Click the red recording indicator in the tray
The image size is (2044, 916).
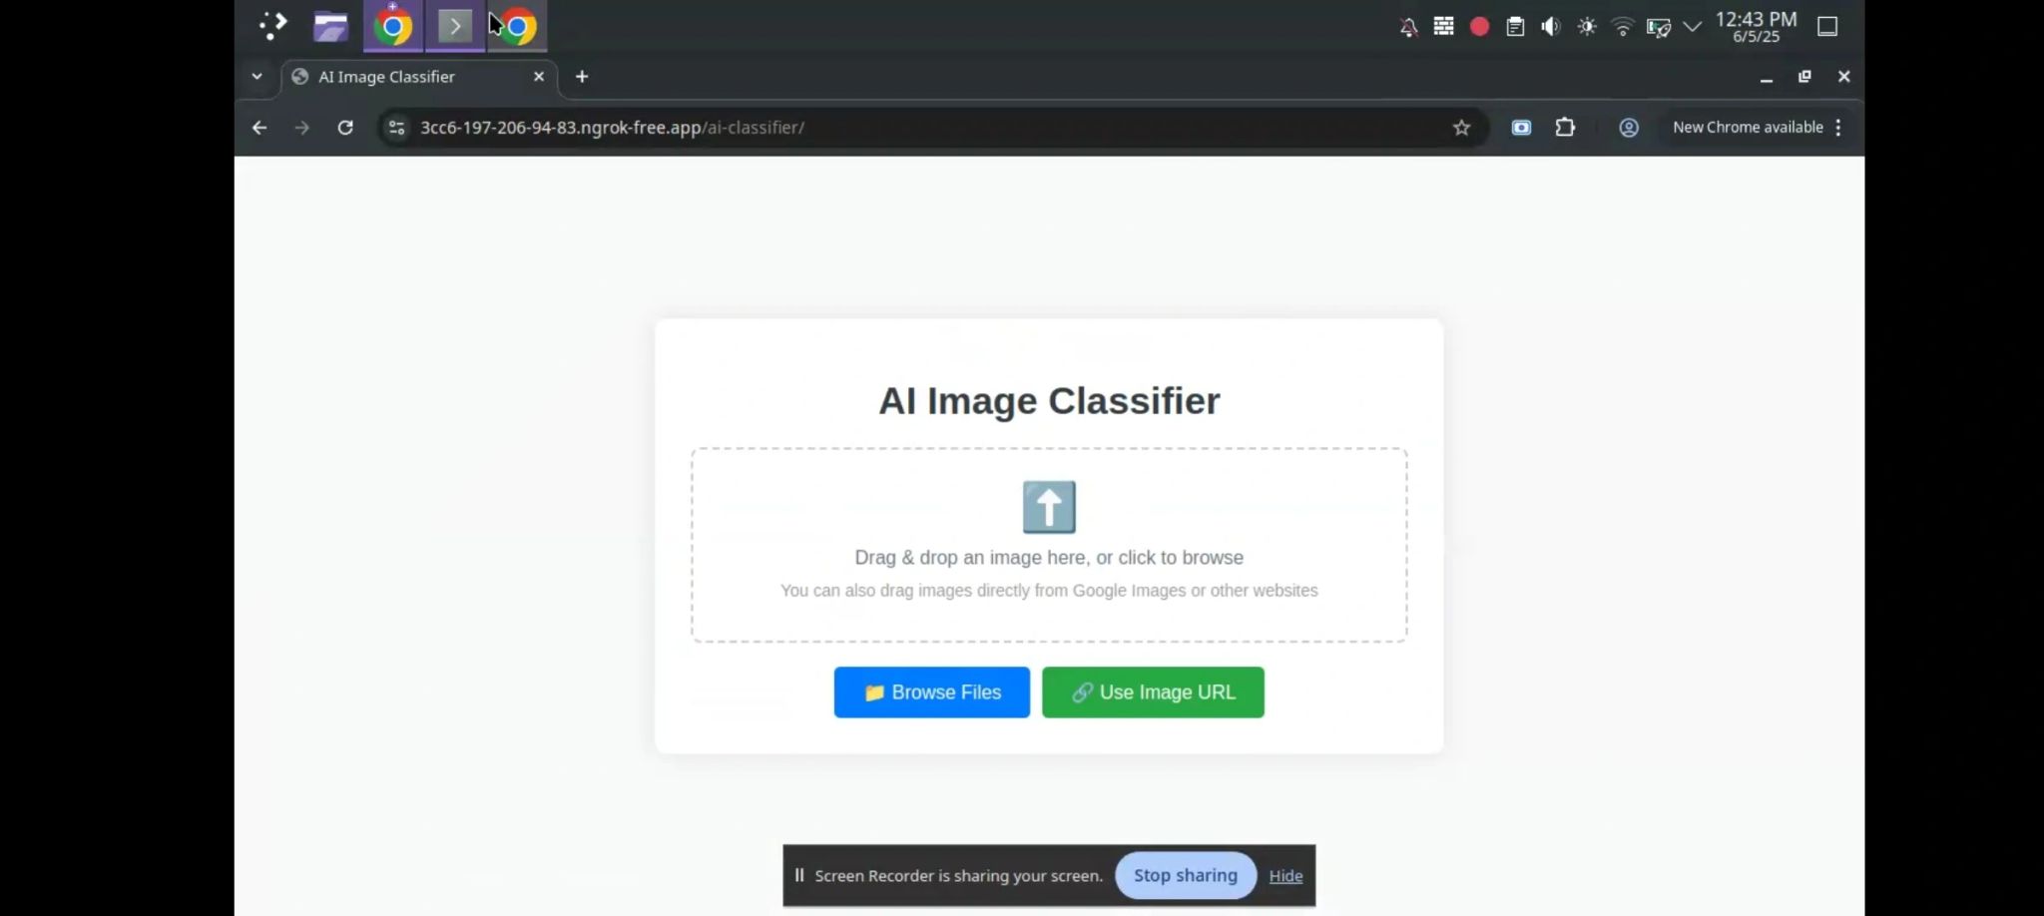1479,26
